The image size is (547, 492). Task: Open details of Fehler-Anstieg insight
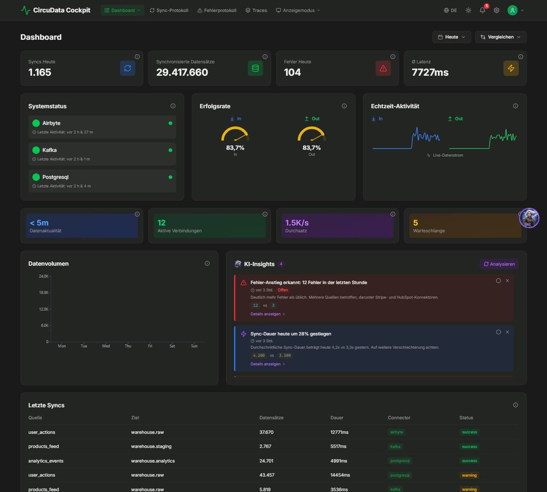click(x=268, y=314)
